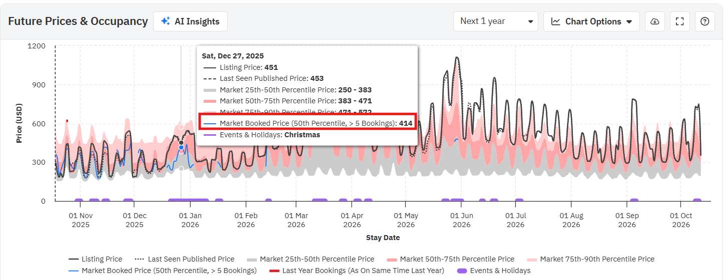Screen dimensions: 726x280
Task: Click the help question mark icon
Action: pos(704,21)
